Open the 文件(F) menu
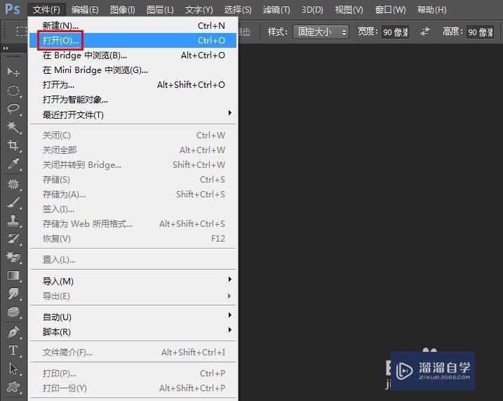This screenshot has width=503, height=401. (x=46, y=10)
